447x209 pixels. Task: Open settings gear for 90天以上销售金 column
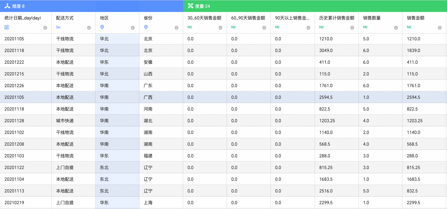click(x=308, y=28)
